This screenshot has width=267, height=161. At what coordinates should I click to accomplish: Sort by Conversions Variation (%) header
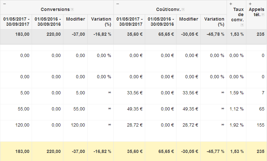click(101, 22)
